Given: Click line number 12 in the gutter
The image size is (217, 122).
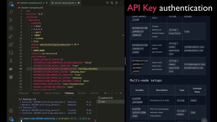Looking at the screenshot, I should coord(20,44).
